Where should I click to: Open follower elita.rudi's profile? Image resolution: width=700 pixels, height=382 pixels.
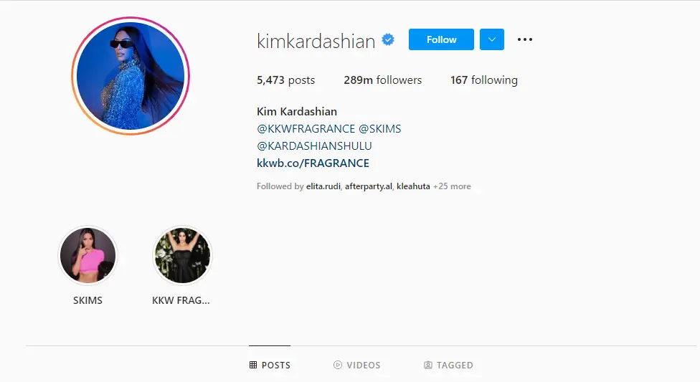pyautogui.click(x=323, y=186)
